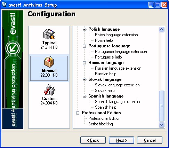169x148 pixels.
Task: Pick the Custom installation checkmark icon
Action: (x=49, y=90)
